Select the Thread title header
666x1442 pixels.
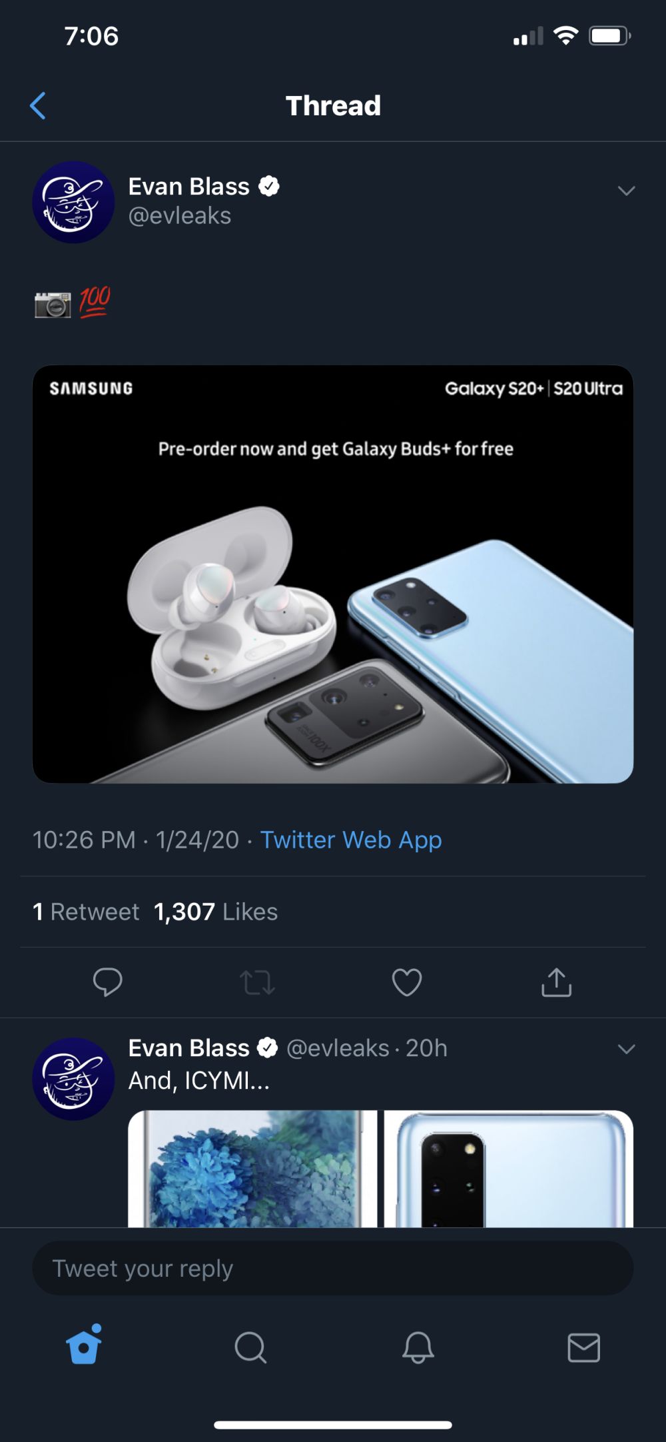coord(333,105)
